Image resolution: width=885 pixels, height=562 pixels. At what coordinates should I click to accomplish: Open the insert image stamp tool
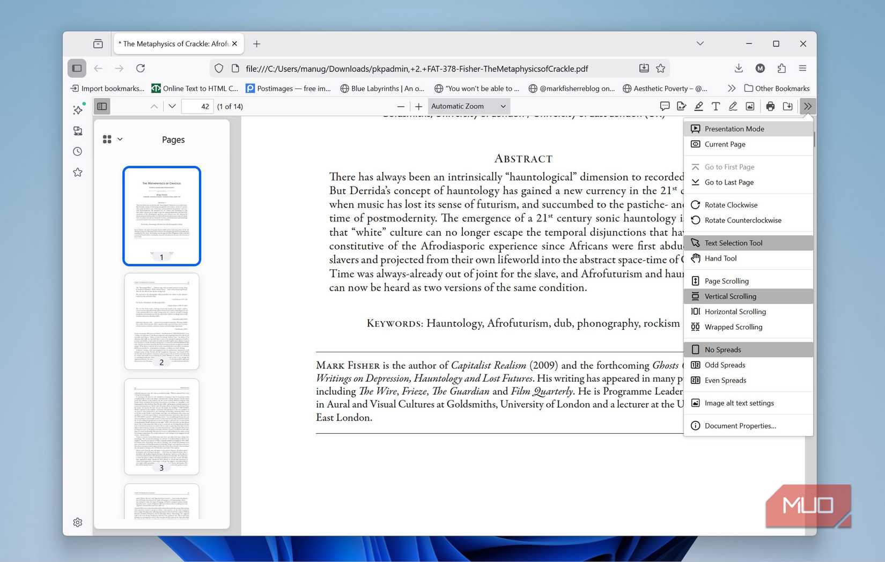[x=750, y=106]
